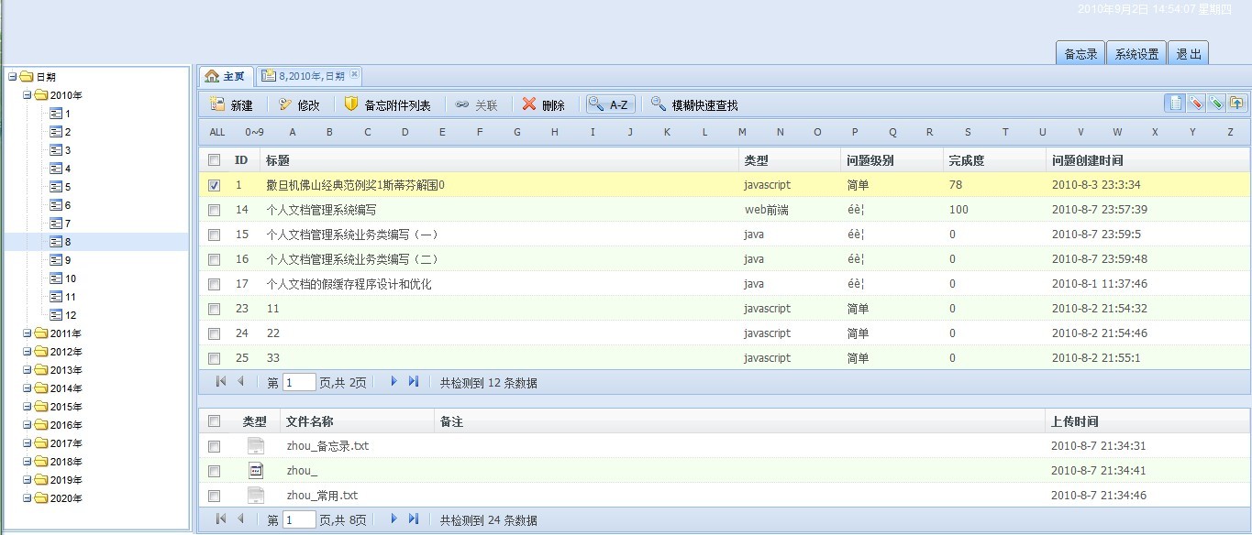This screenshot has width=1252, height=535.
Task: Click the folder upload icon at top right
Action: [x=1236, y=103]
